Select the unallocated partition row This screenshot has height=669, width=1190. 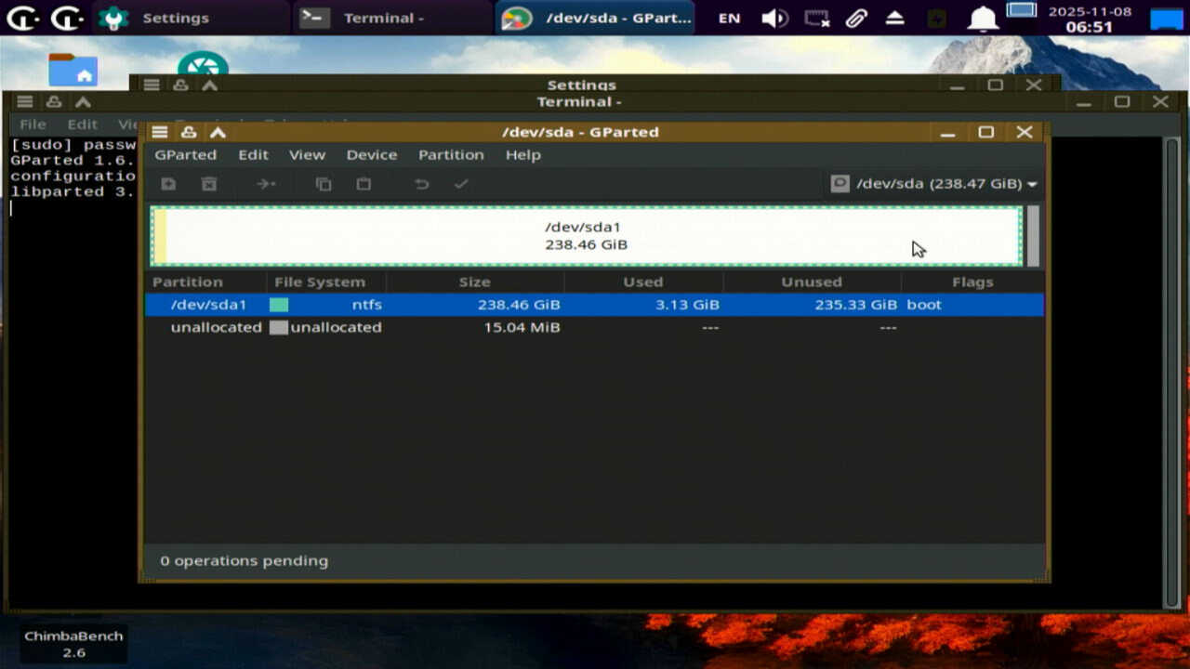click(594, 327)
